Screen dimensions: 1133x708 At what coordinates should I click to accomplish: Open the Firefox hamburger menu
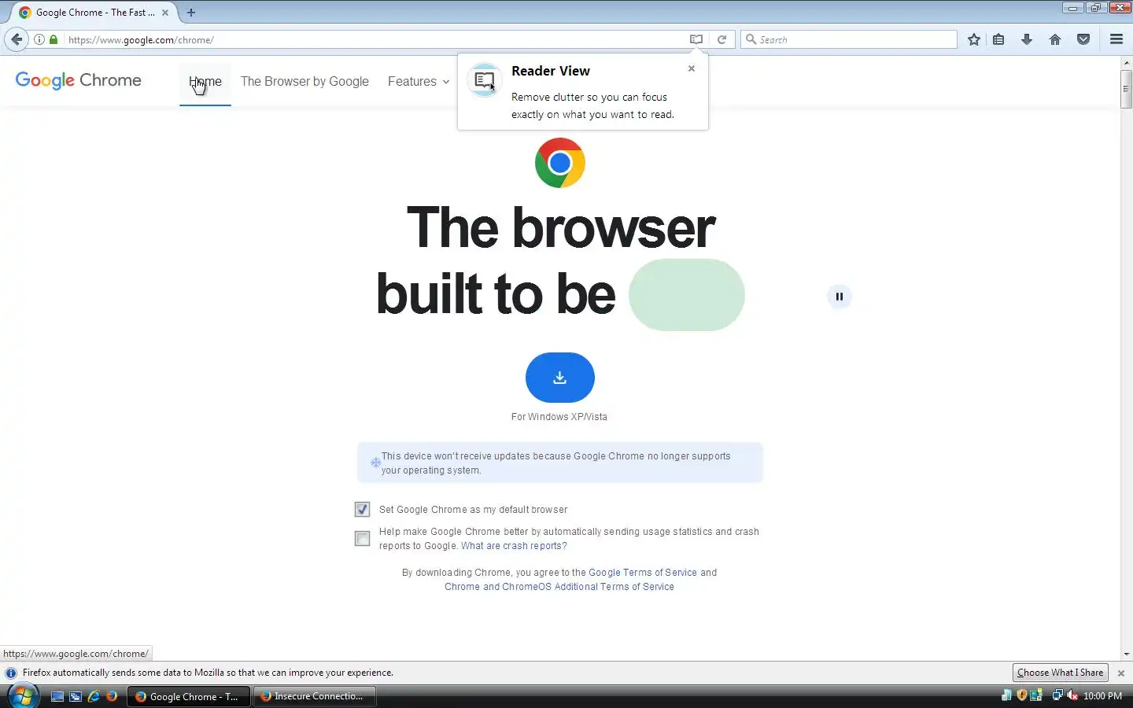pos(1116,39)
